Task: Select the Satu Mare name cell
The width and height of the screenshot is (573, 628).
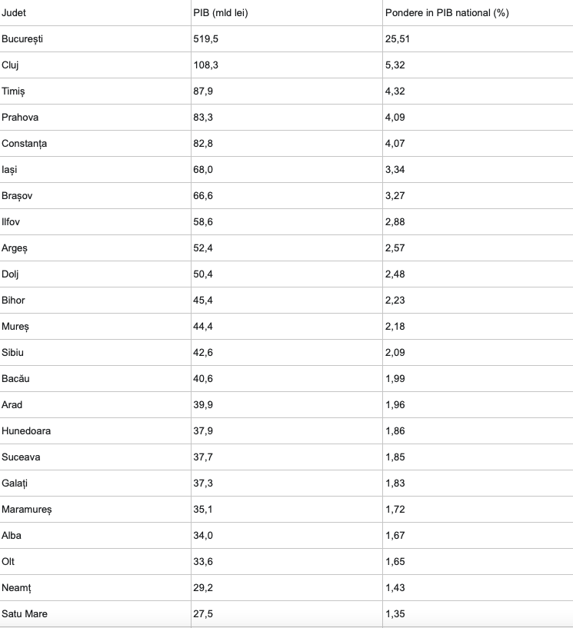Action: point(25,614)
